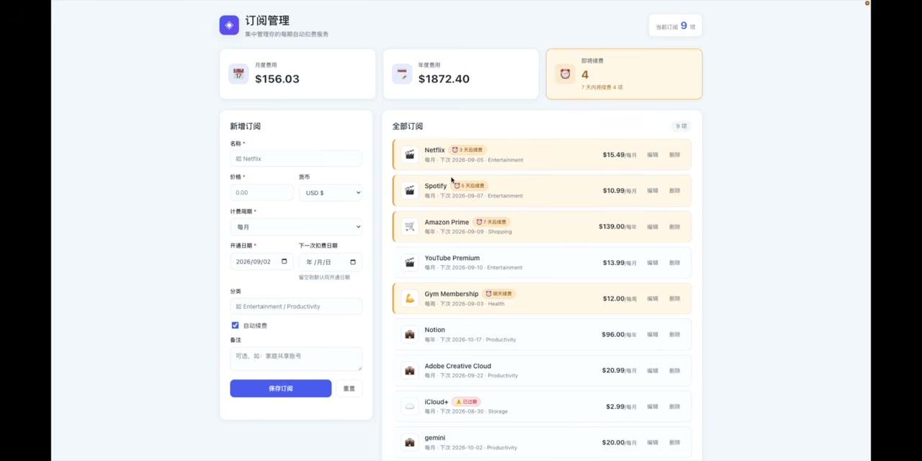Click the Adobe Creative Cloud $20.99 price

(613, 370)
